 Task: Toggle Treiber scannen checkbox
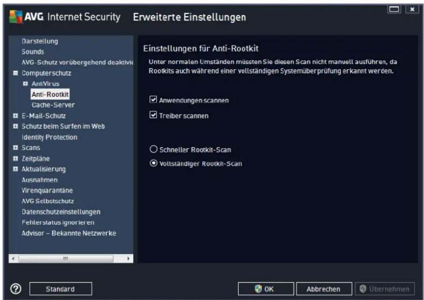(x=153, y=115)
